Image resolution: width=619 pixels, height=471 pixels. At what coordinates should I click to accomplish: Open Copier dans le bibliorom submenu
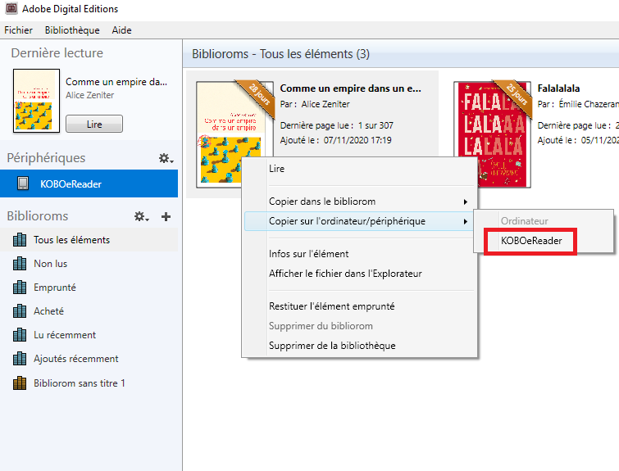tap(359, 202)
